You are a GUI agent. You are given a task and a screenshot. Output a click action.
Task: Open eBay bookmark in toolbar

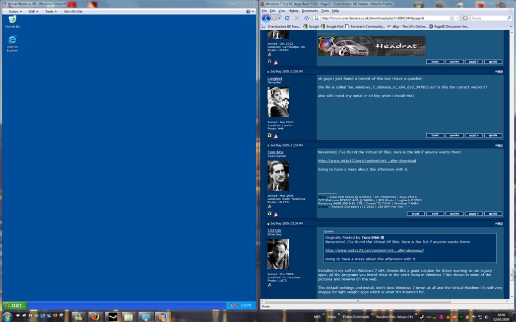pos(407,26)
